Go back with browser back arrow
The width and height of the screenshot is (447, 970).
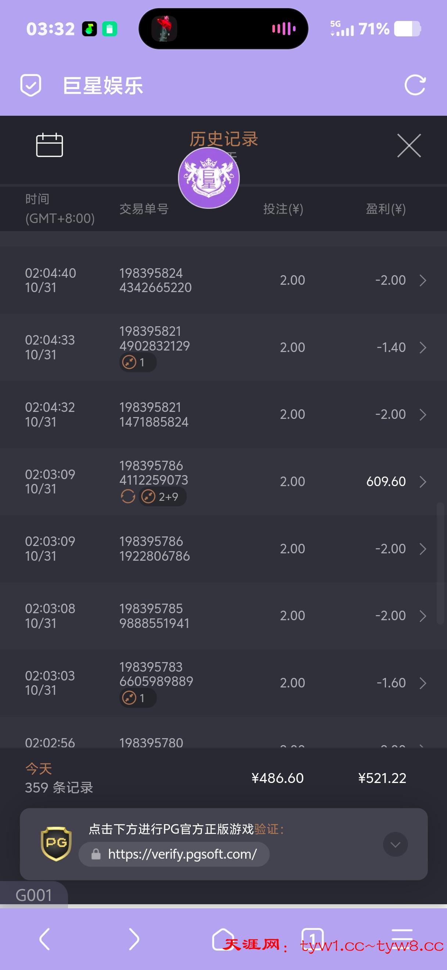(45, 939)
